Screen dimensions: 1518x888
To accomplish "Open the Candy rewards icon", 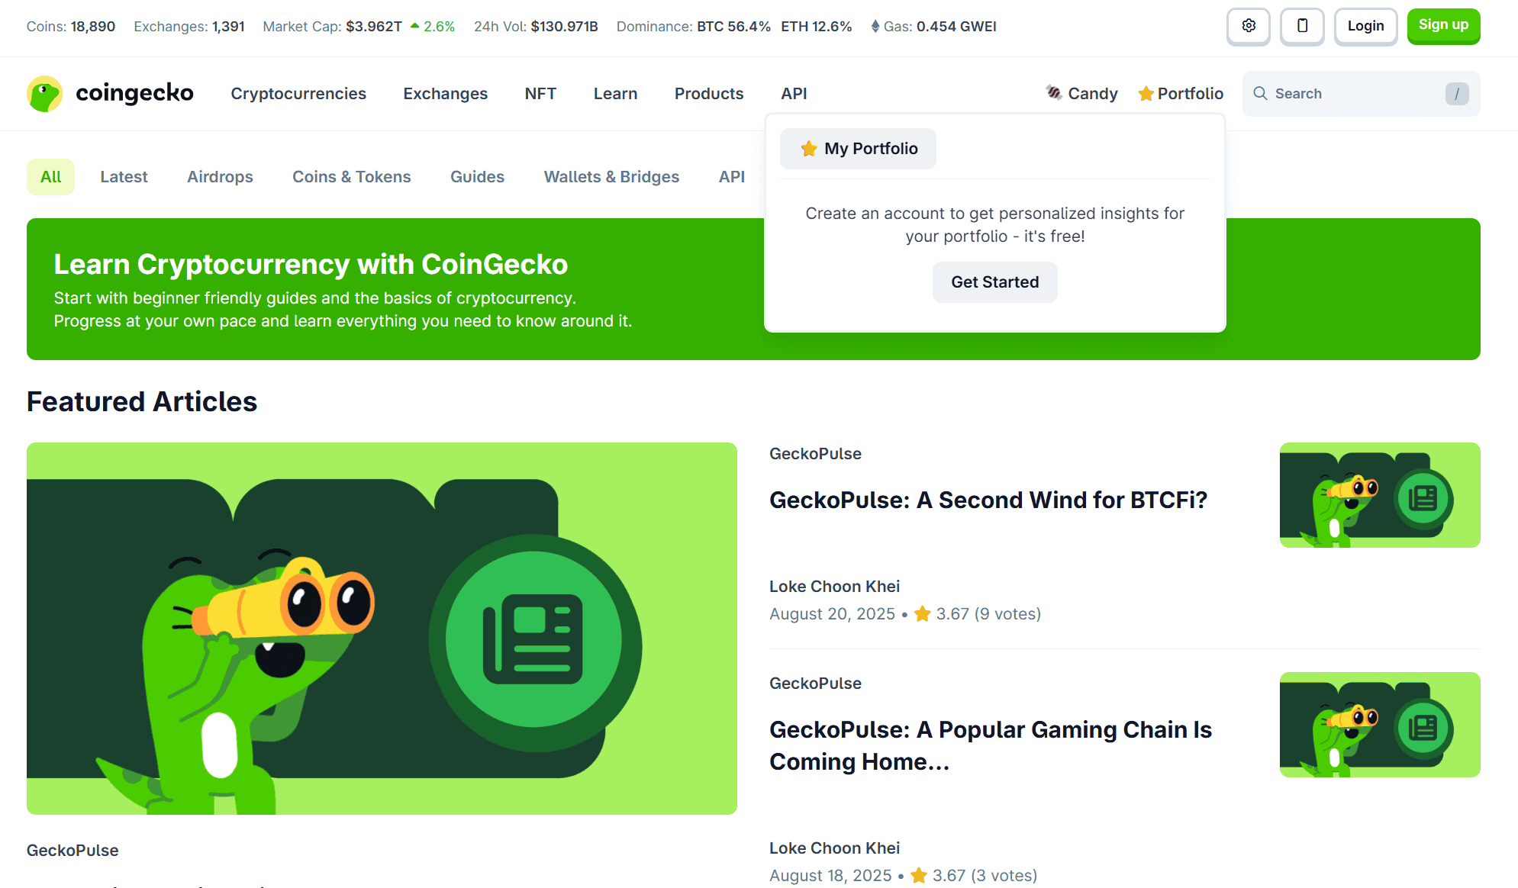I will point(1054,93).
